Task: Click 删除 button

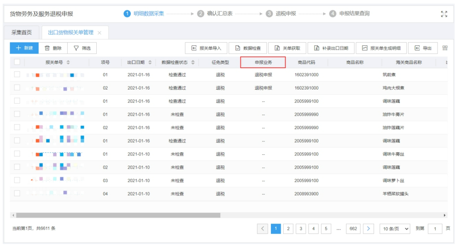Action: click(x=53, y=48)
